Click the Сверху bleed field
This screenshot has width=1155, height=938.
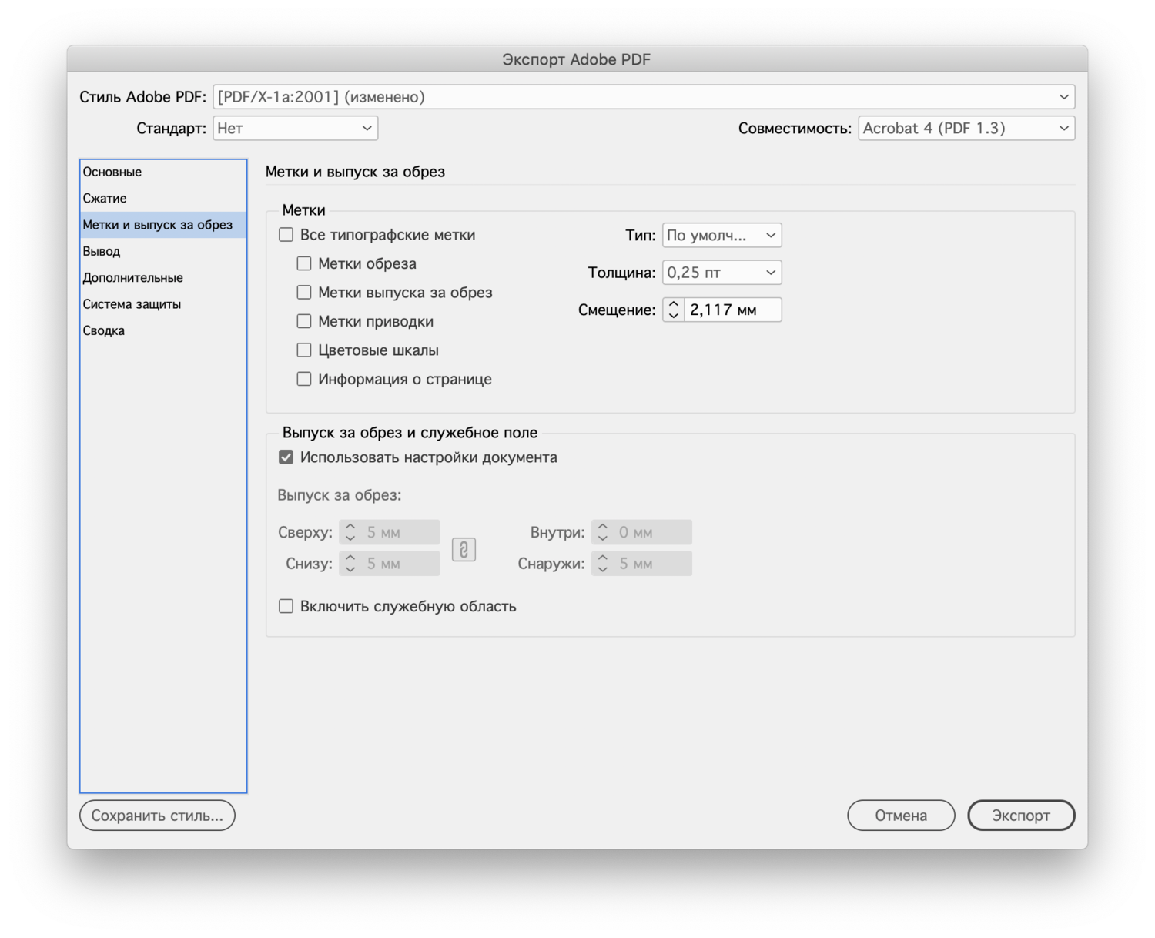tap(400, 532)
